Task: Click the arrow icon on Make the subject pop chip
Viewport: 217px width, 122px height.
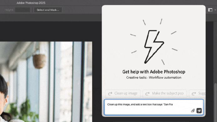Action: point(147,94)
